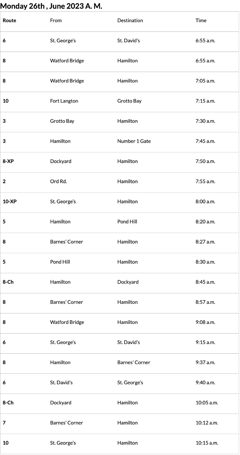240x455 pixels.
Task: Click the 10:15 a.m. time cell
Action: (x=207, y=442)
